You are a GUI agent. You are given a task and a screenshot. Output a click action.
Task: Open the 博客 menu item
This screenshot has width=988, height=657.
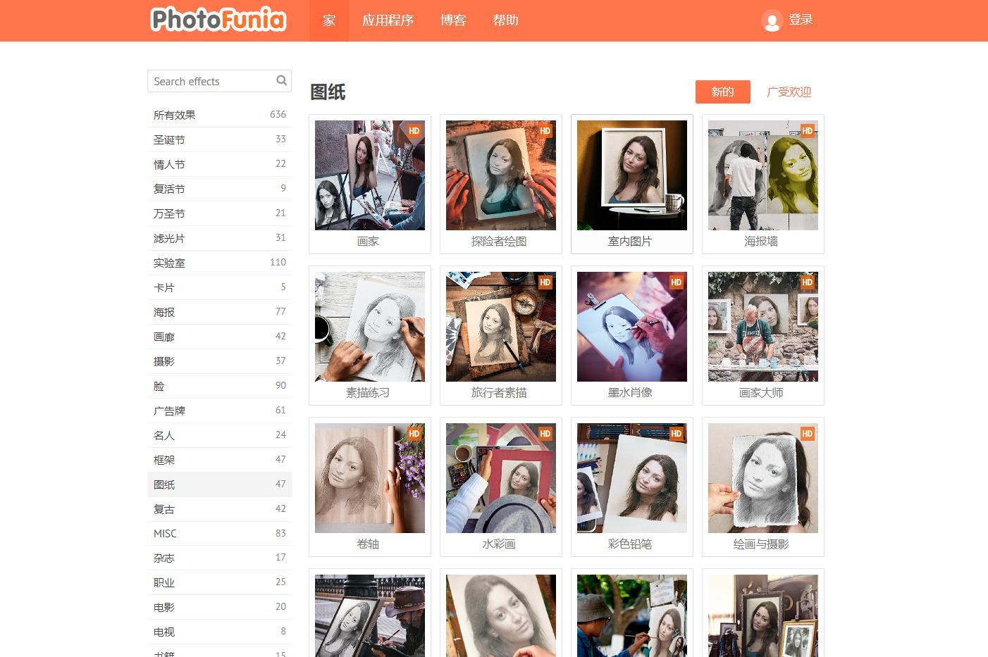(x=453, y=20)
